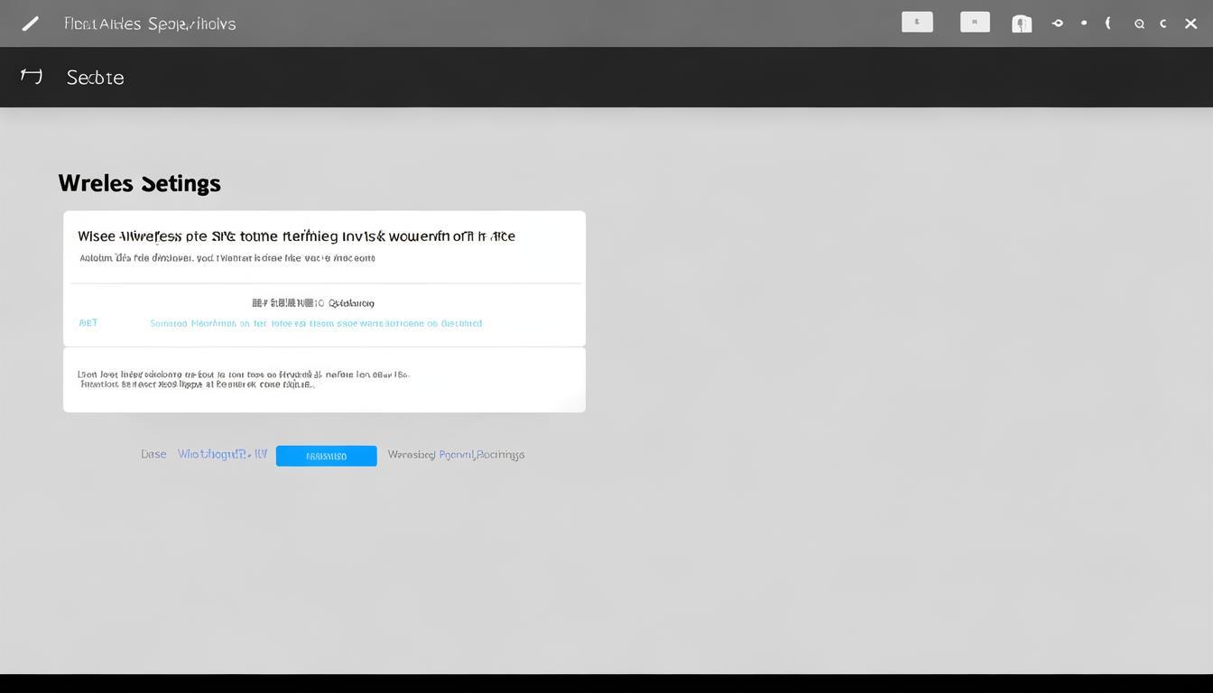Click the crescent icon in the top bar
This screenshot has width=1213, height=693.
coord(1108,23)
